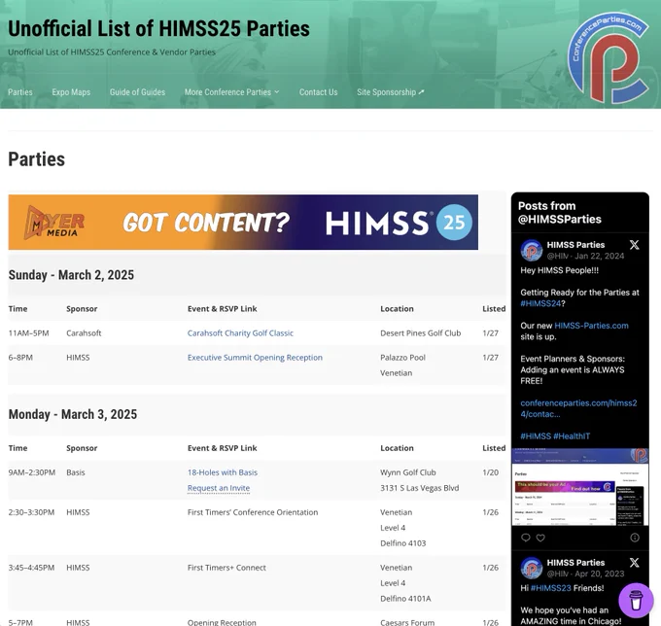This screenshot has height=626, width=661.
Task: Click the ConferenceParties.com logo
Action: click(x=609, y=57)
